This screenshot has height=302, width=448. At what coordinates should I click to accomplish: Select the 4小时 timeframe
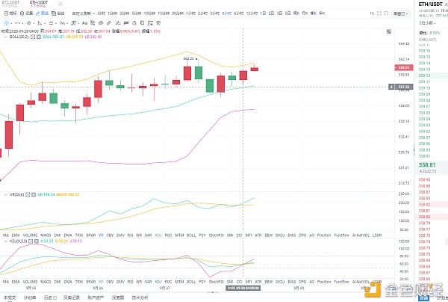(226, 13)
